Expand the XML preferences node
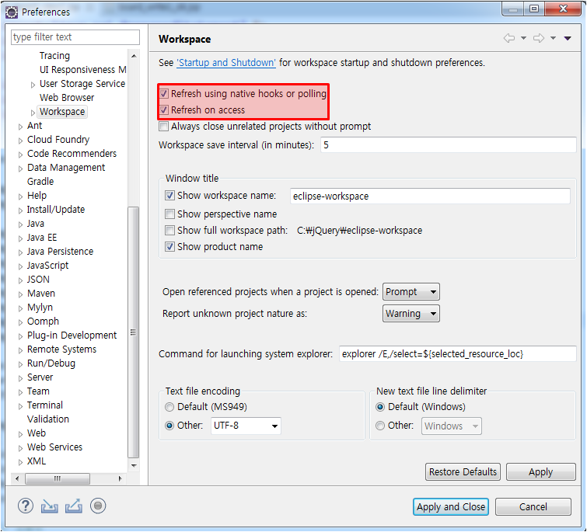 20,462
